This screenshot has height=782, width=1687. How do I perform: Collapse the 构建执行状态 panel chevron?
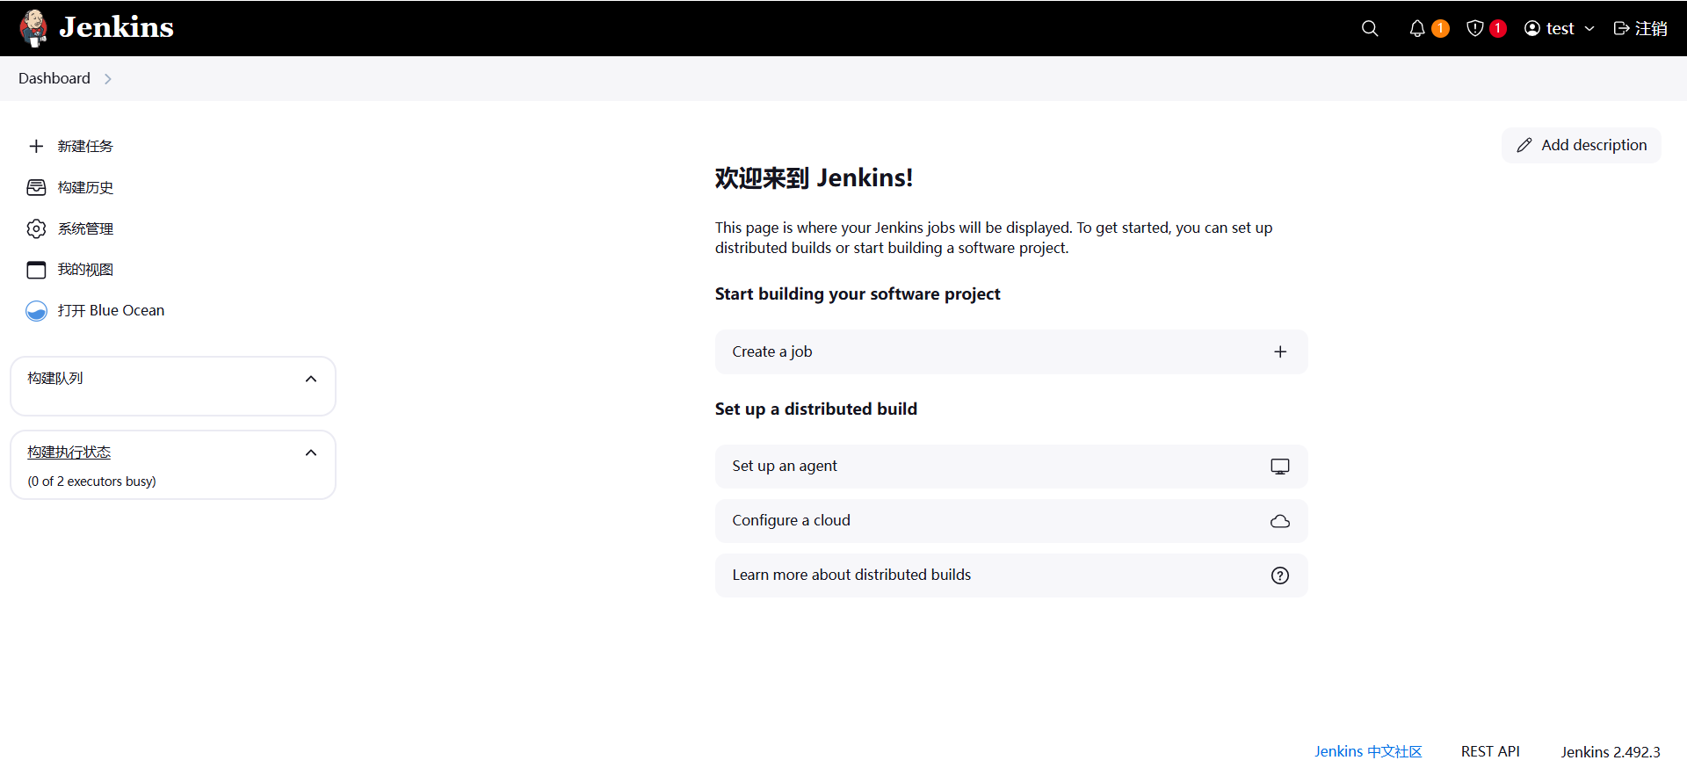click(311, 453)
